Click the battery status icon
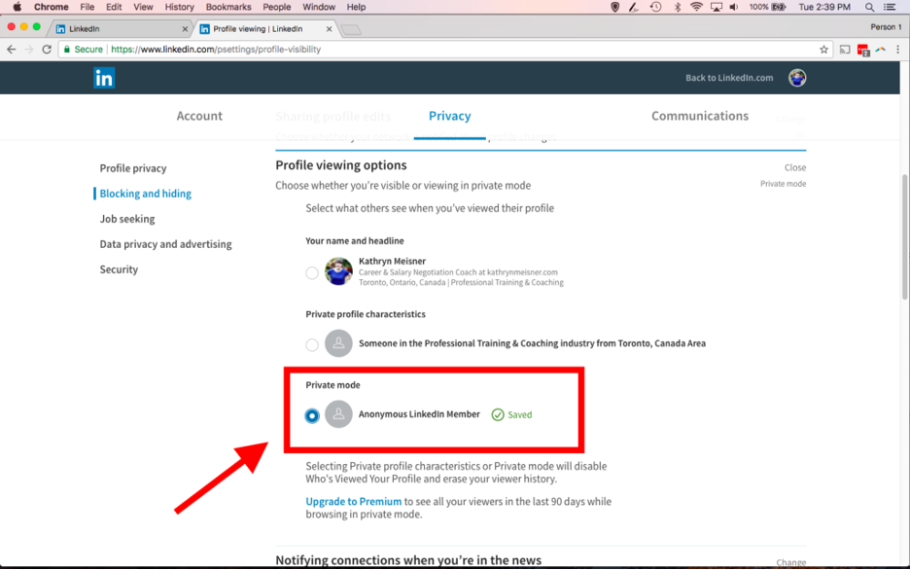The width and height of the screenshot is (910, 570). click(778, 7)
